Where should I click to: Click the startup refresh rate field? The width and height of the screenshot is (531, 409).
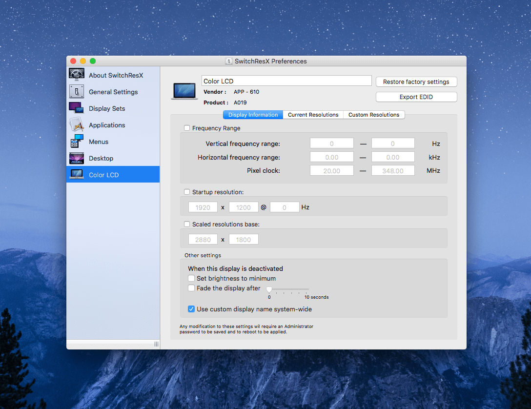pos(285,207)
